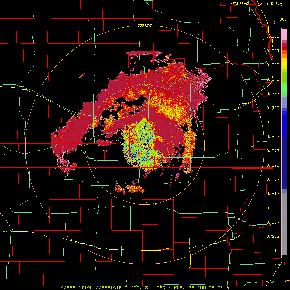Click the 0.627 scale value

[273, 136]
